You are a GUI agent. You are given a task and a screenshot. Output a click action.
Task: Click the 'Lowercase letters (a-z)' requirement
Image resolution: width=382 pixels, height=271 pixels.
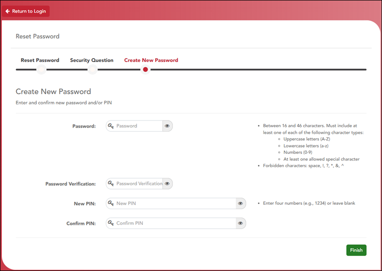[x=306, y=146]
